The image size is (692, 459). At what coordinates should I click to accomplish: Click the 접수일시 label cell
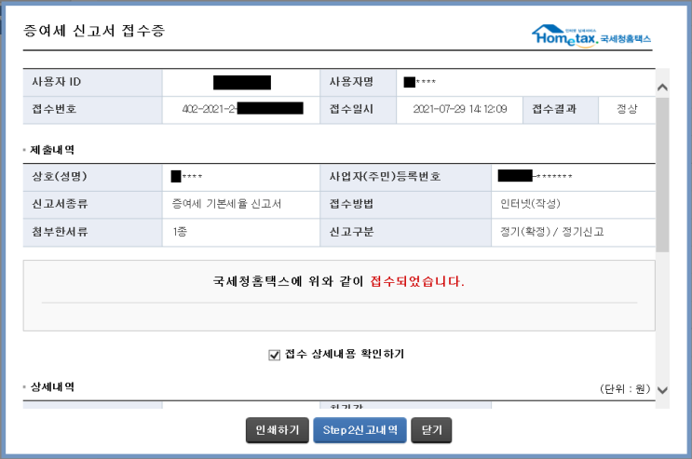pos(358,110)
